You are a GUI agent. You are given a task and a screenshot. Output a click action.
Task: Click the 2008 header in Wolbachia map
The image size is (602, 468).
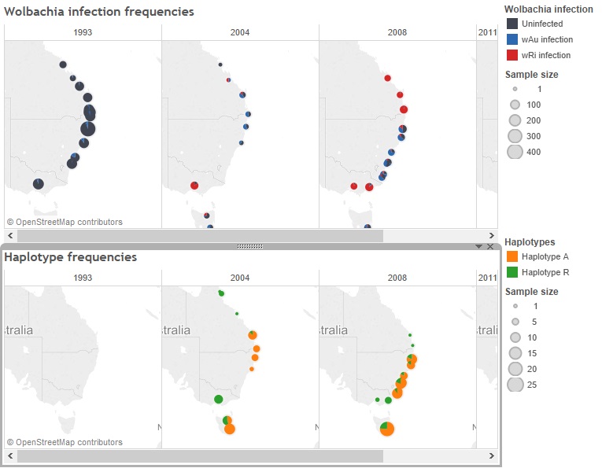[397, 32]
